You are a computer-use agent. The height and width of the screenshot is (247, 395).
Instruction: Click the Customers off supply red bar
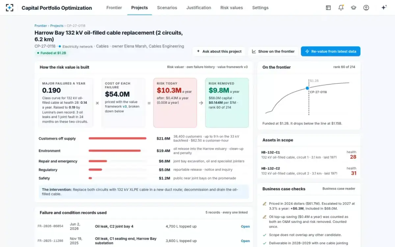[118, 138]
